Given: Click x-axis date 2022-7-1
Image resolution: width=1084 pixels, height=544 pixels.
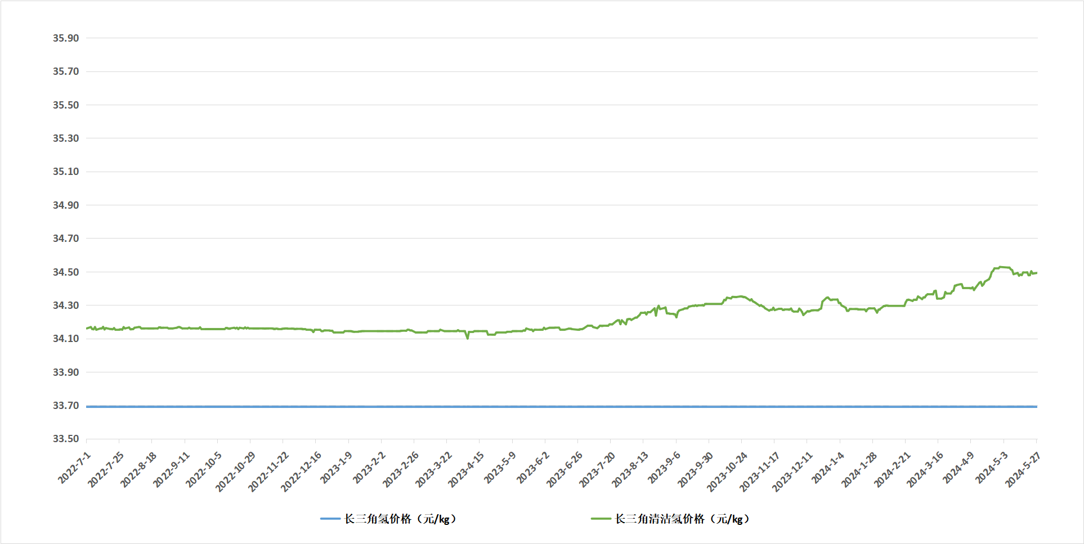Looking at the screenshot, I should 74,467.
